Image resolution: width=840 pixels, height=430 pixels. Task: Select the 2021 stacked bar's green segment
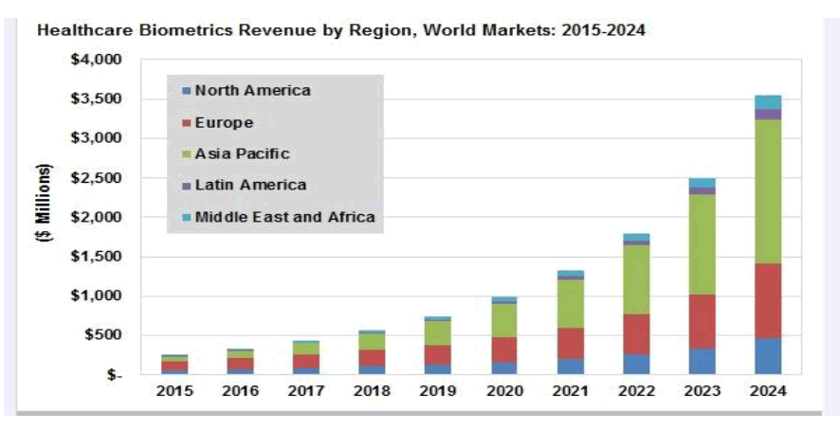coord(571,303)
